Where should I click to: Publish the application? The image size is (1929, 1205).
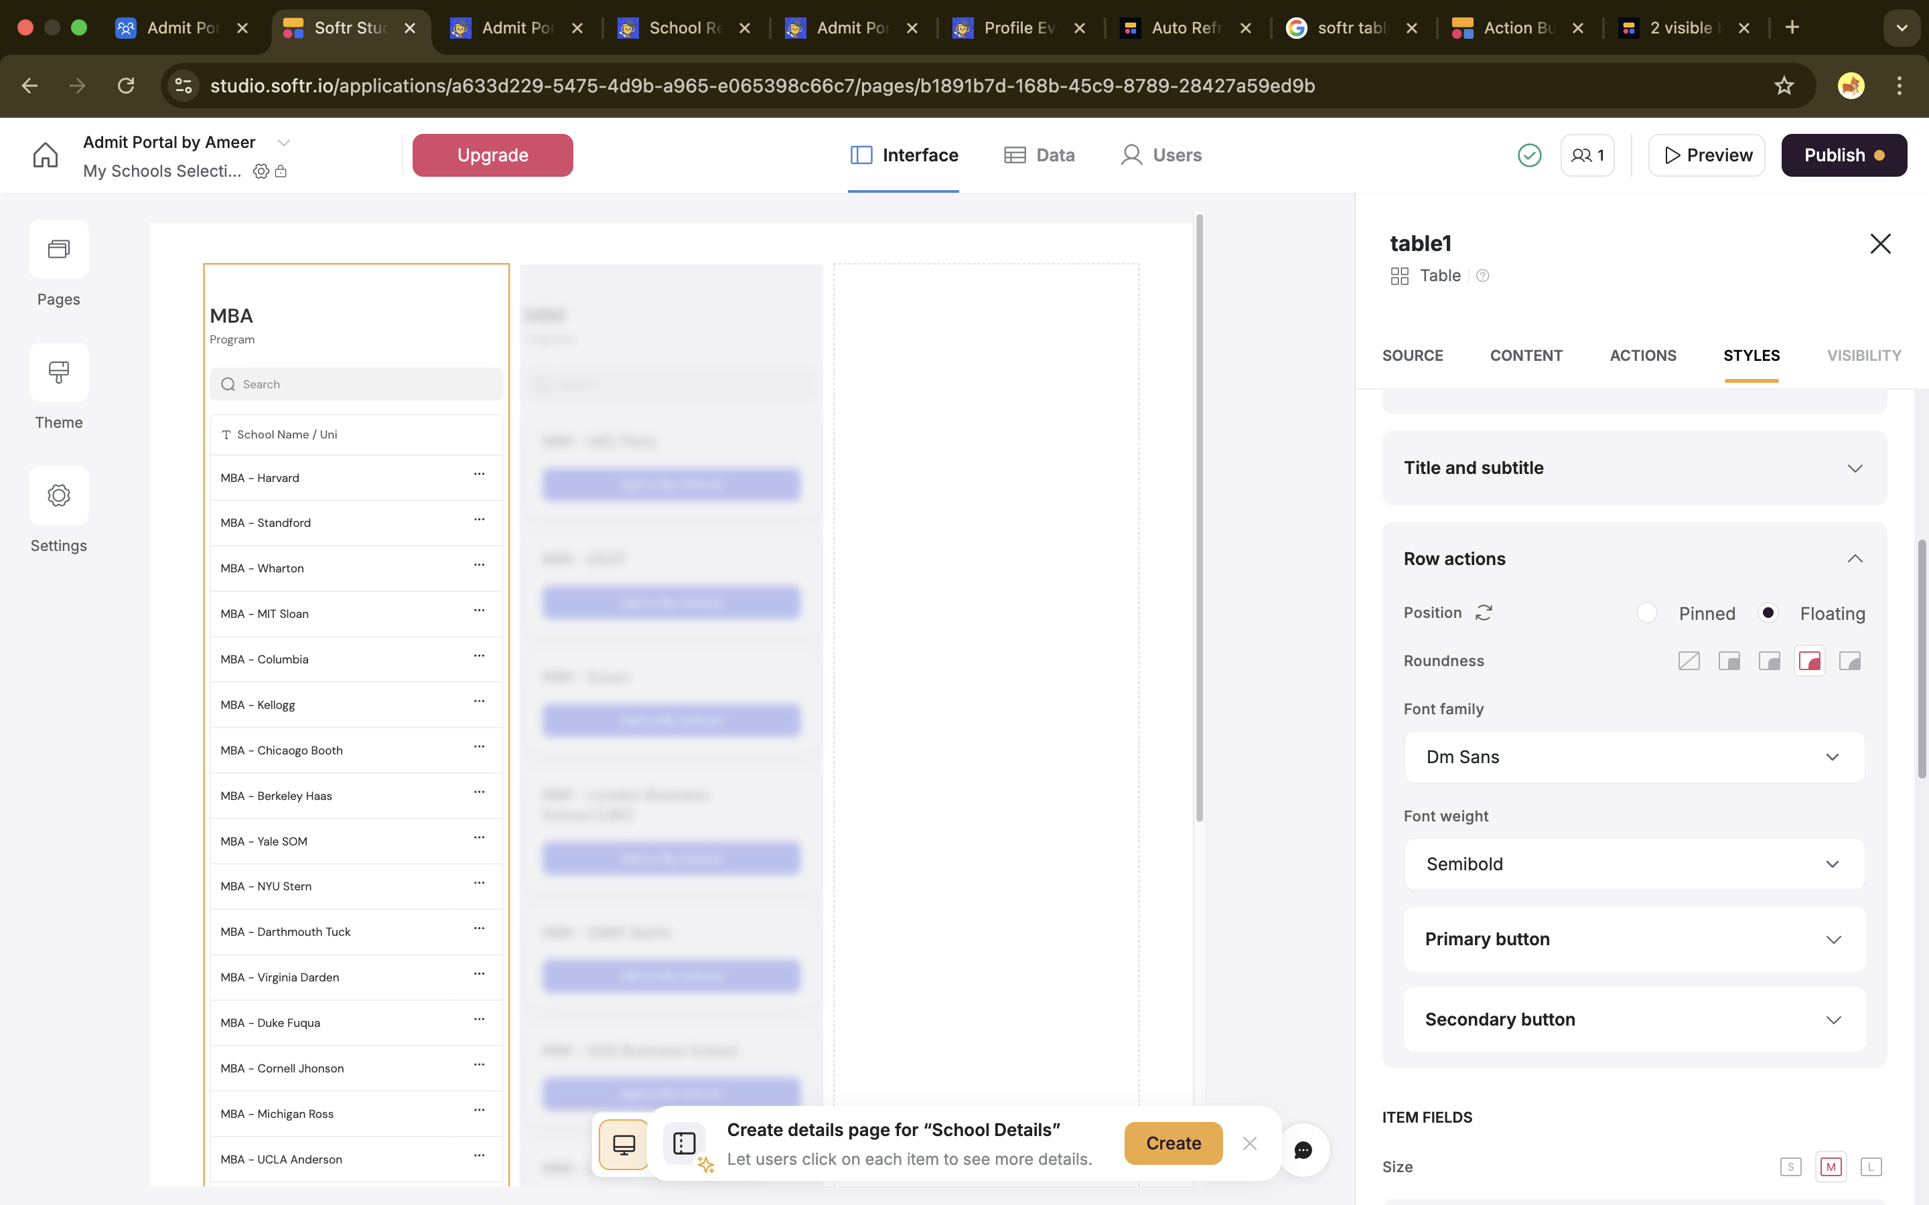pos(1844,155)
